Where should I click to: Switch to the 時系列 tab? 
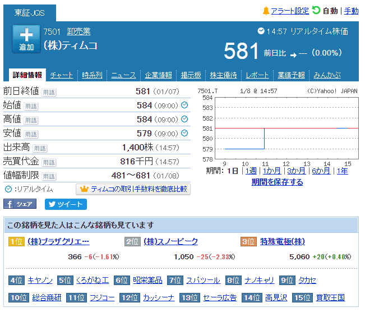92,75
